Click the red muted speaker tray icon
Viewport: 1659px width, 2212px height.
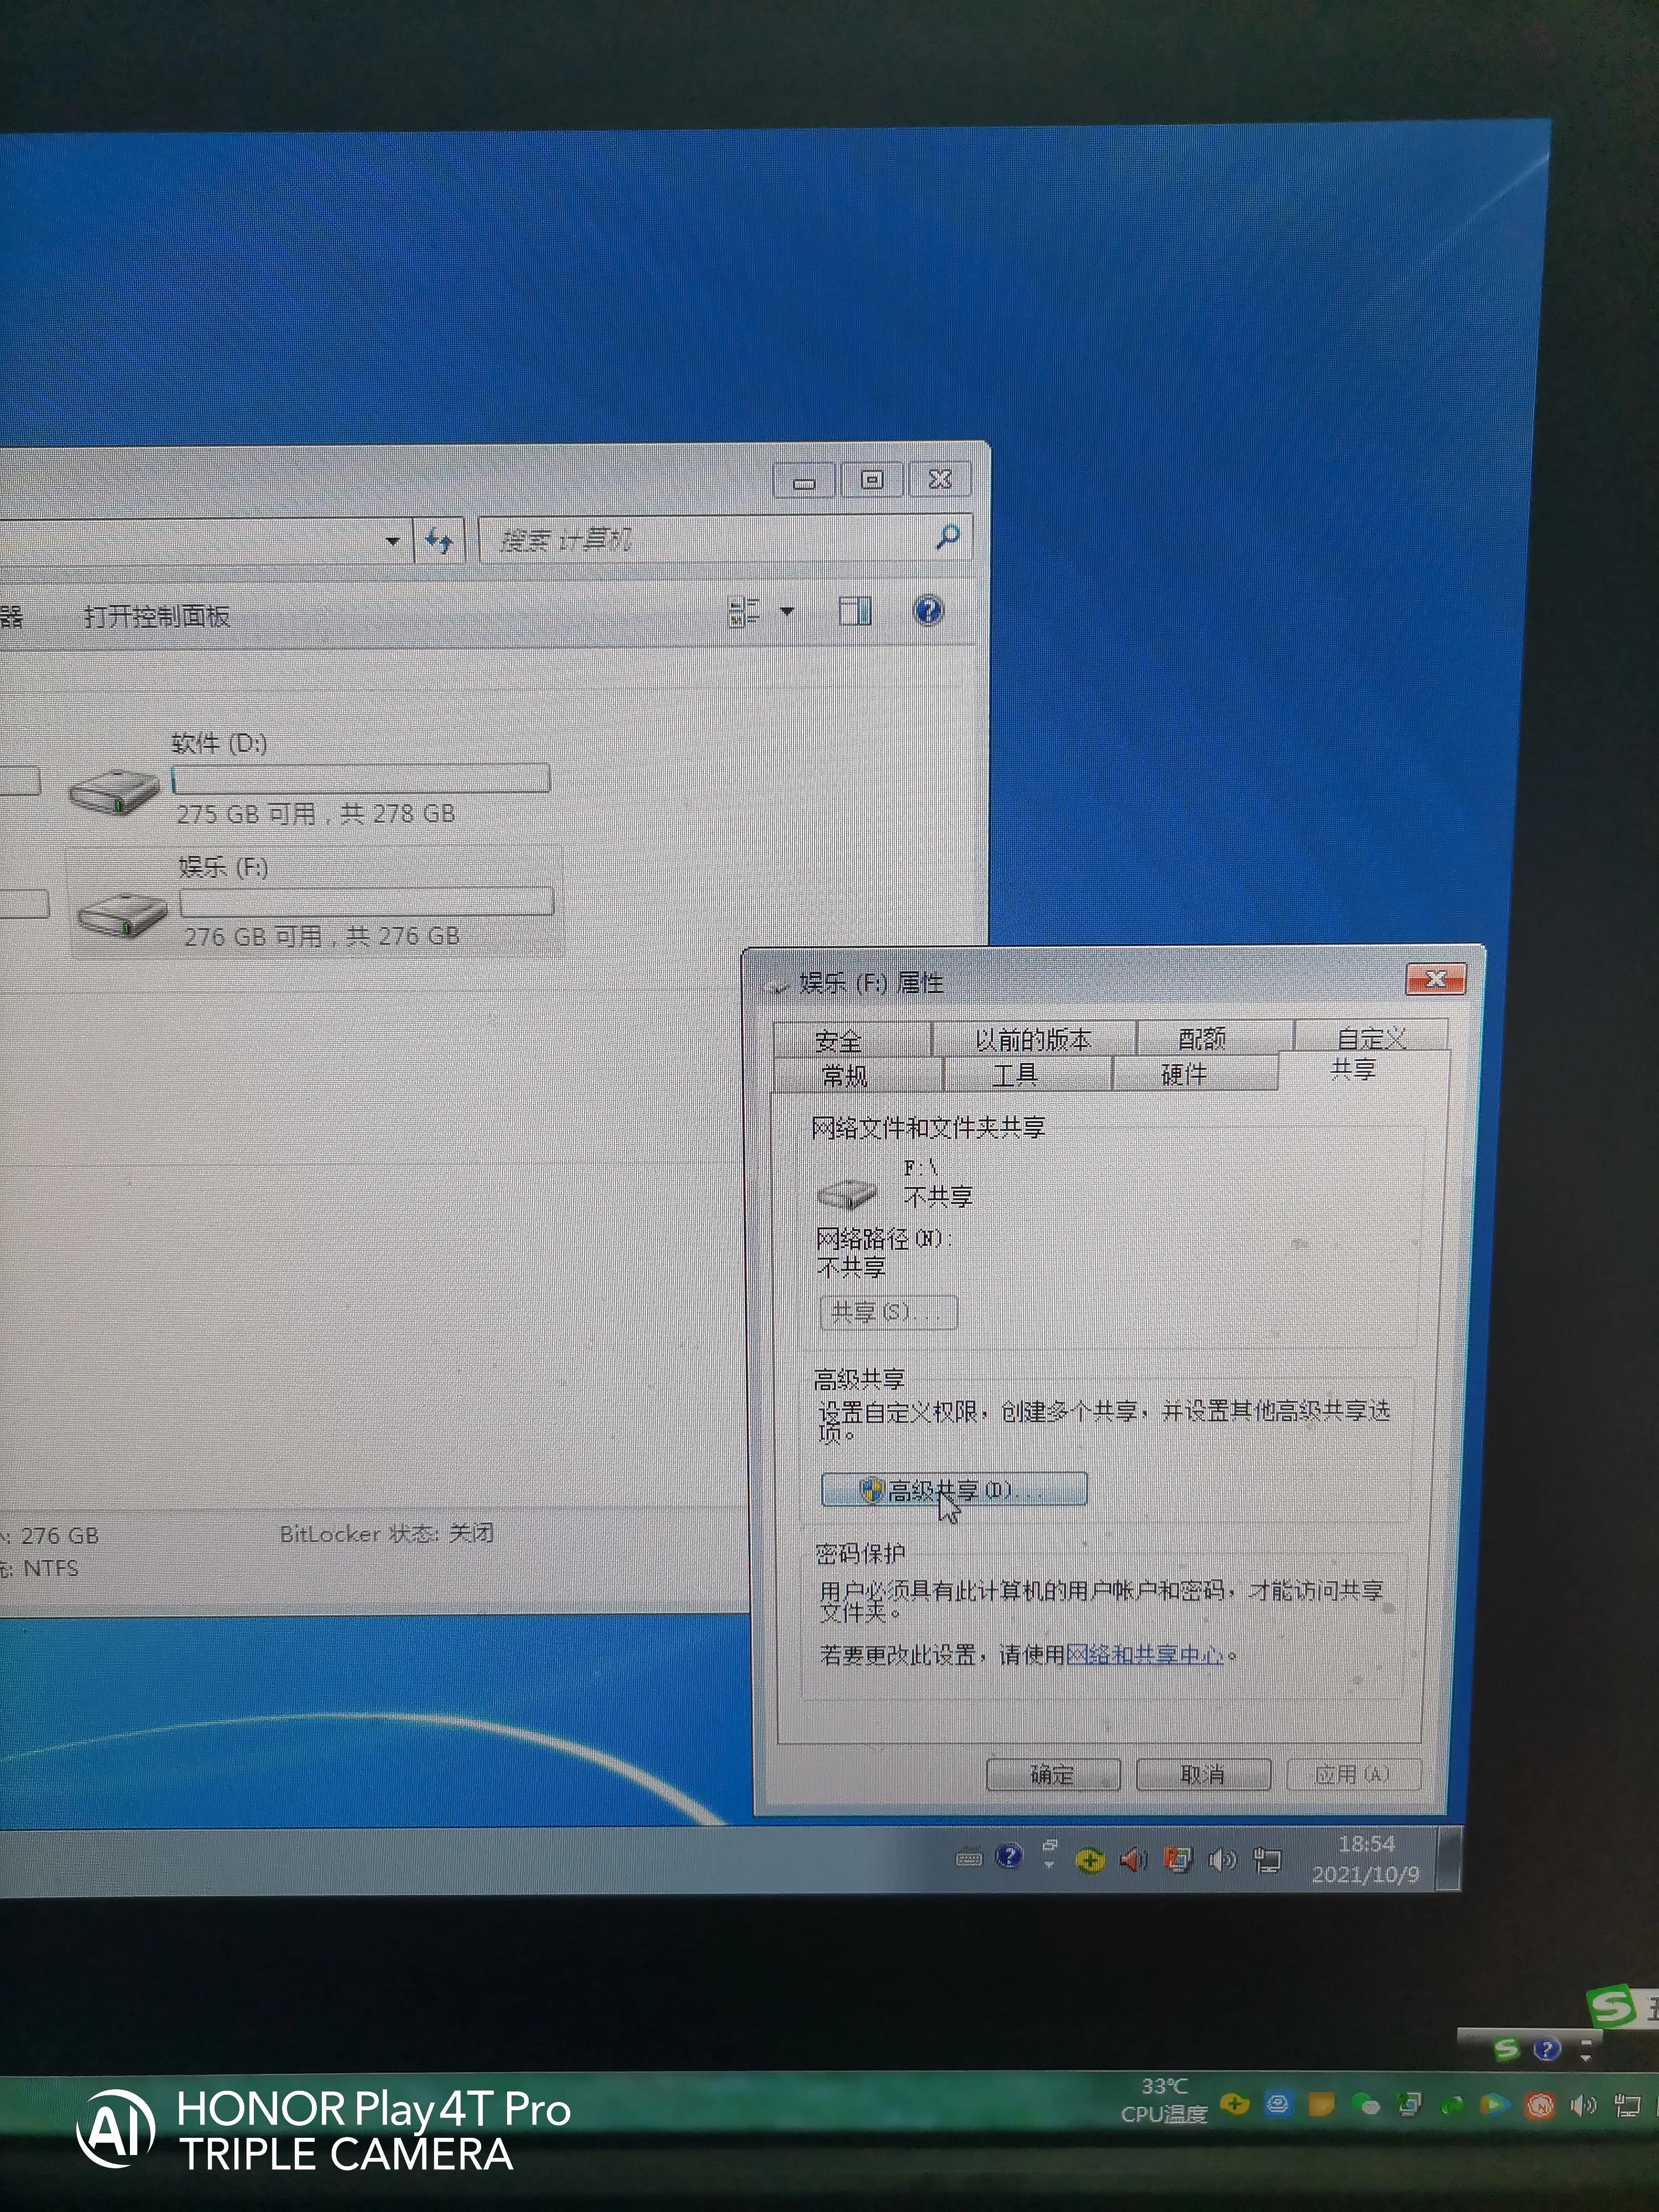coord(1133,1860)
